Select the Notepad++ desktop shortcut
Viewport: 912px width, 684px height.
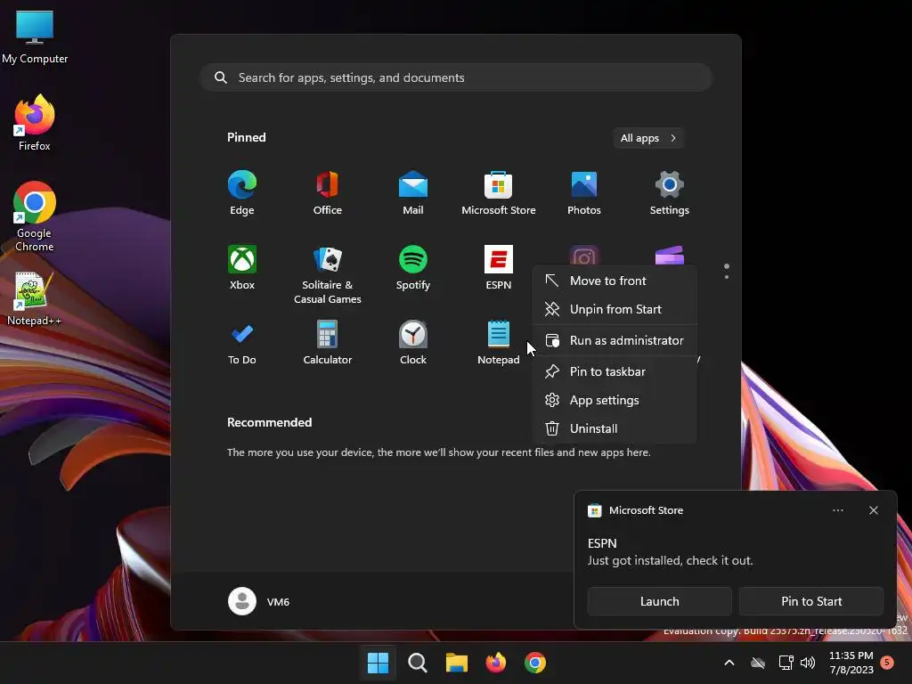[35, 299]
